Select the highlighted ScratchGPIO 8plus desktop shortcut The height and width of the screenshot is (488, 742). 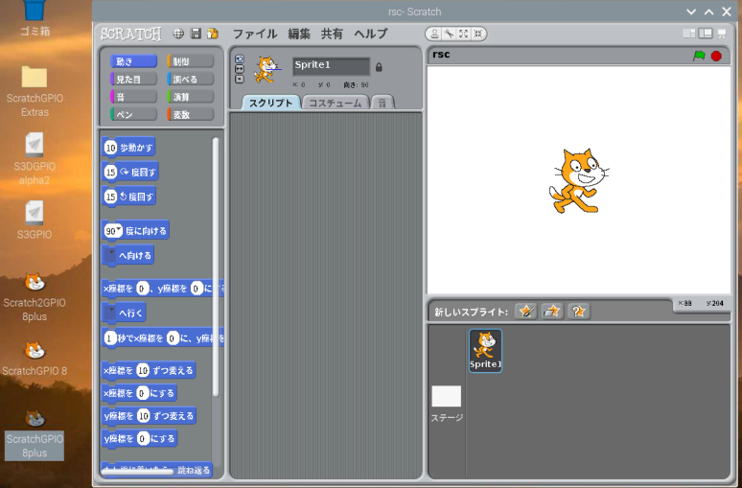coord(35,434)
